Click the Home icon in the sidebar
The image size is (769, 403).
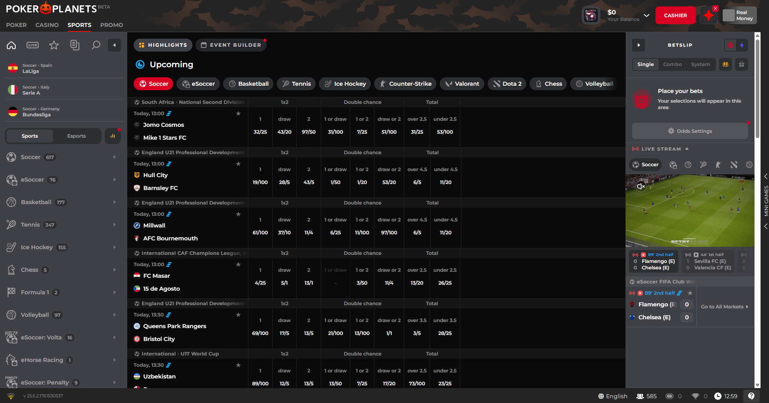pyautogui.click(x=11, y=45)
